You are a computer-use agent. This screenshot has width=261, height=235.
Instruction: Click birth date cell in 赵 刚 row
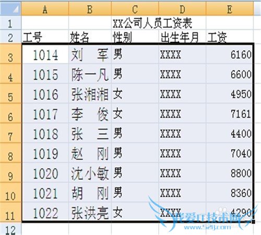coord(182,153)
